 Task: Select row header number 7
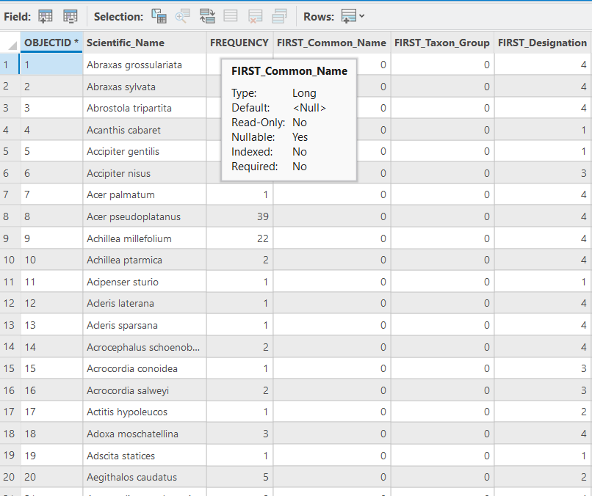point(10,195)
